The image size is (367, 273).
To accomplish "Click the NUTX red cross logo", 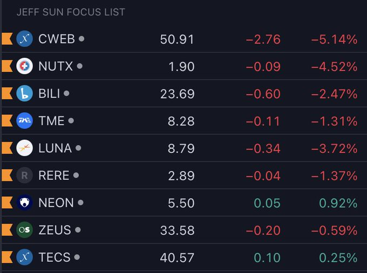I will [25, 66].
